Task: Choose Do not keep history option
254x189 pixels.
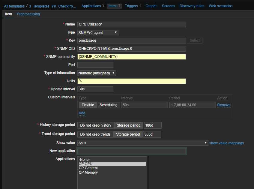Action: pyautogui.click(x=96, y=125)
